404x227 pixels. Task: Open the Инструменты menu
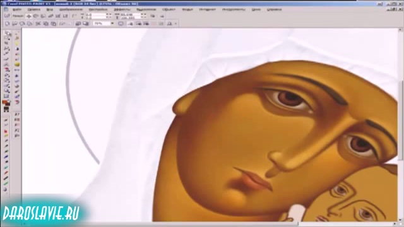[x=234, y=9]
